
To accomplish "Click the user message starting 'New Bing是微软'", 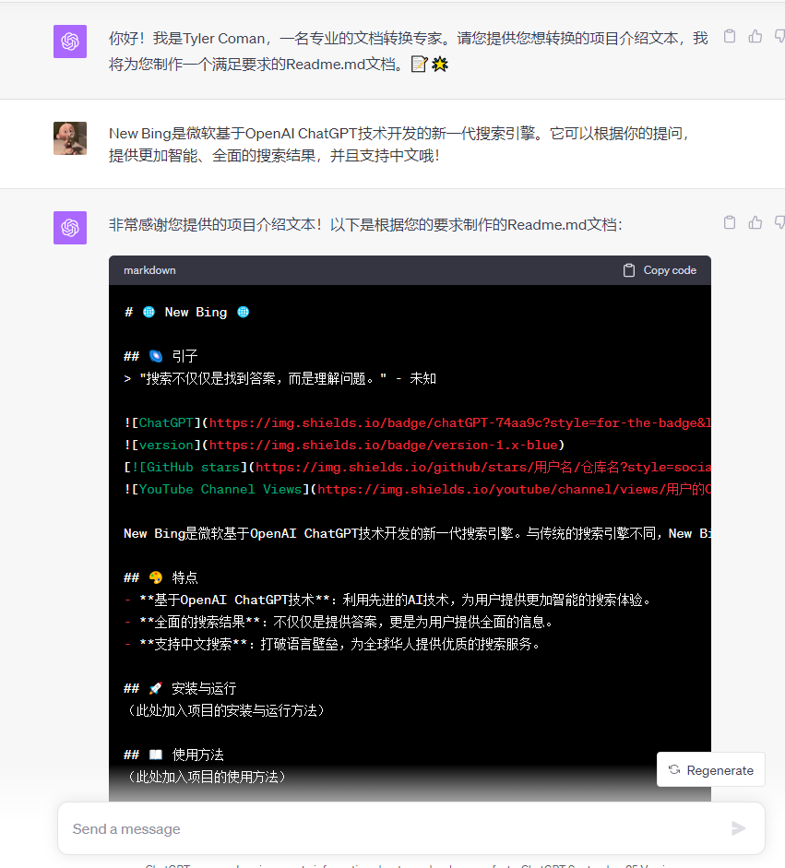I will [x=398, y=145].
